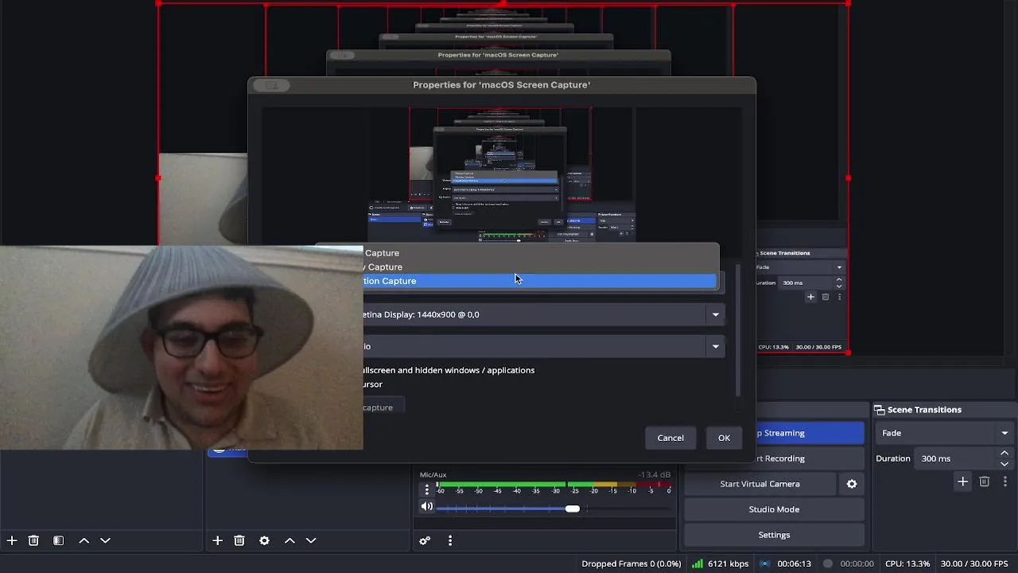This screenshot has height=573, width=1018.
Task: Delete the selected source via trash icon
Action: (239, 540)
